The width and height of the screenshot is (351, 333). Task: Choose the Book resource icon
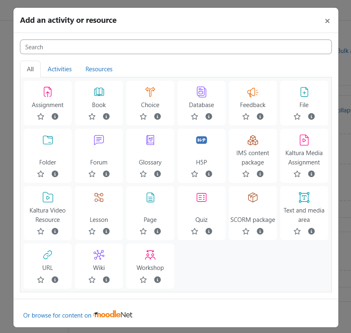pos(99,92)
